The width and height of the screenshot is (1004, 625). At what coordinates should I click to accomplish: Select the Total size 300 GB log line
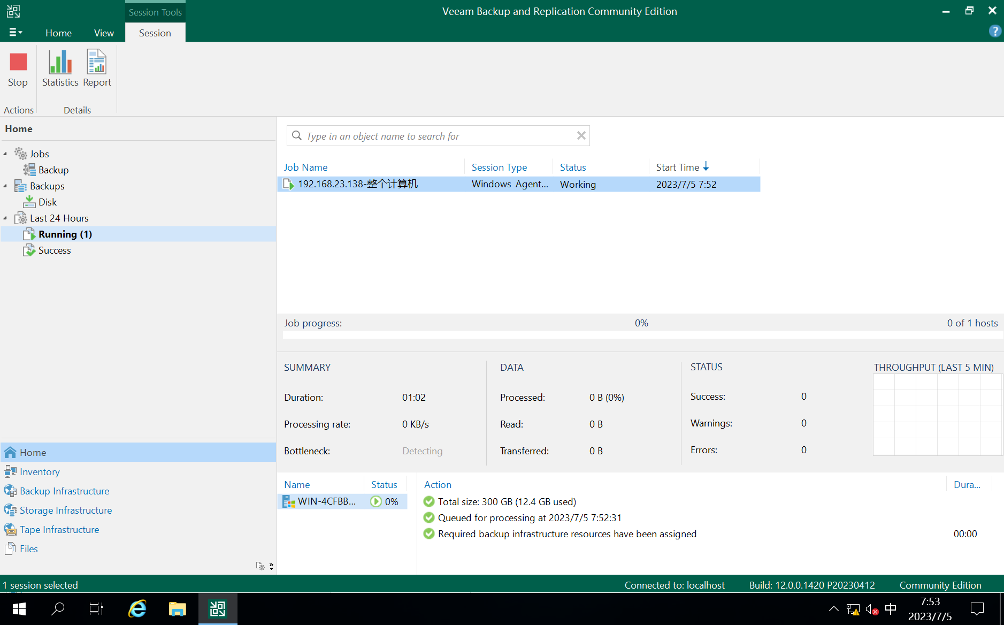(507, 501)
